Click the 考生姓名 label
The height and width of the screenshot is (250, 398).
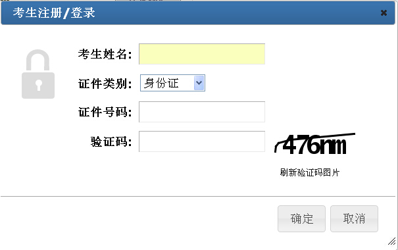click(x=105, y=54)
